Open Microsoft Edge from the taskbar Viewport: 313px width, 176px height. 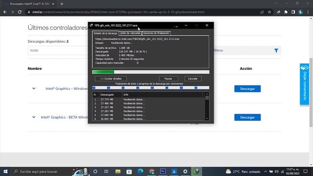pos(140,172)
